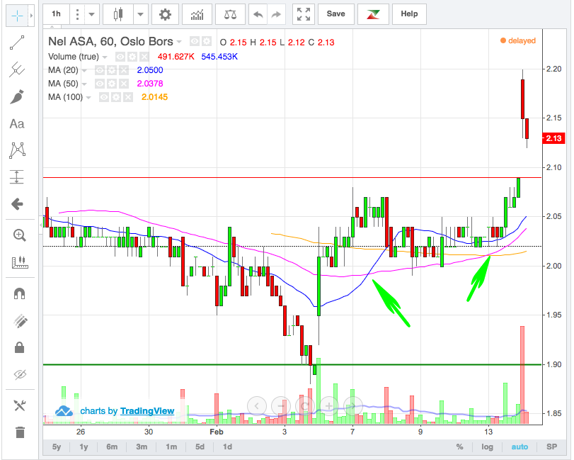
Task: Open MA (20) settings gear
Action: point(112,70)
